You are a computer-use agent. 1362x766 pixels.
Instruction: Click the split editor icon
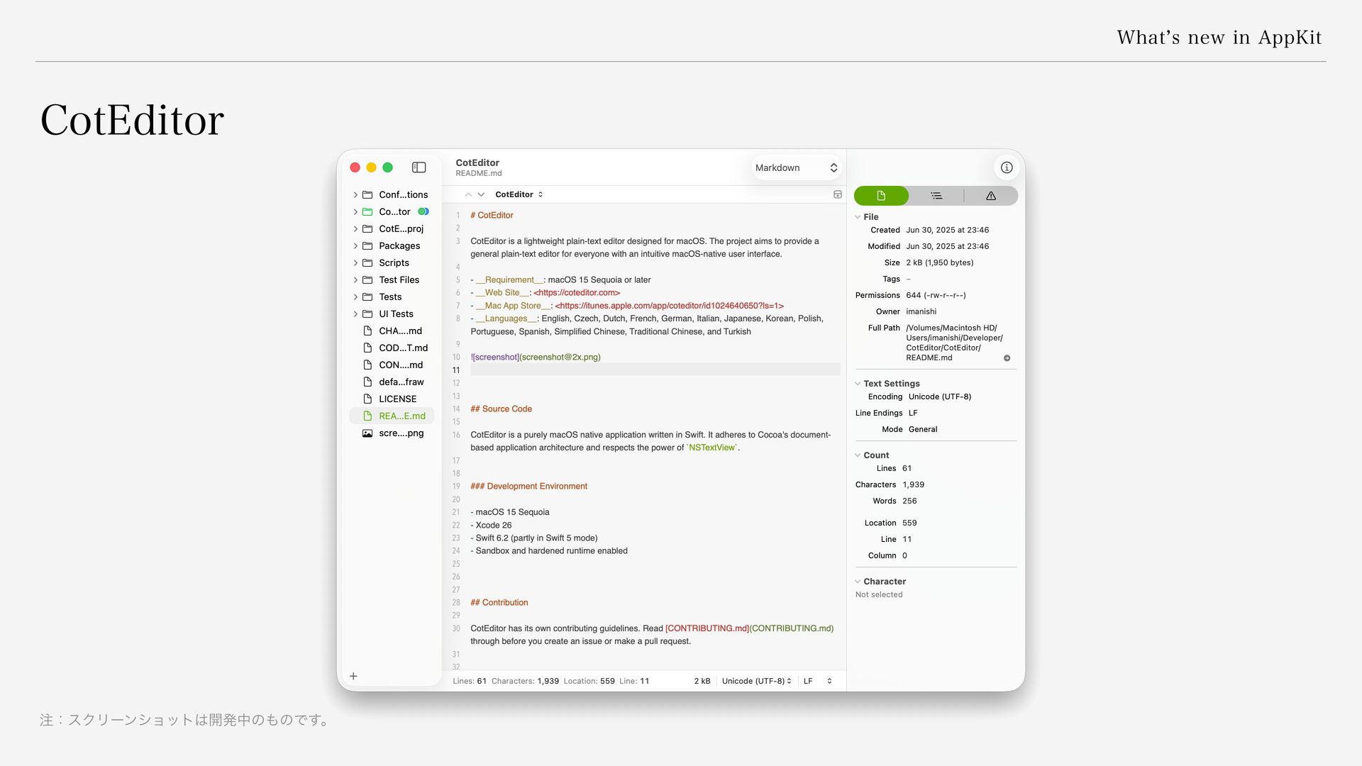tap(837, 194)
